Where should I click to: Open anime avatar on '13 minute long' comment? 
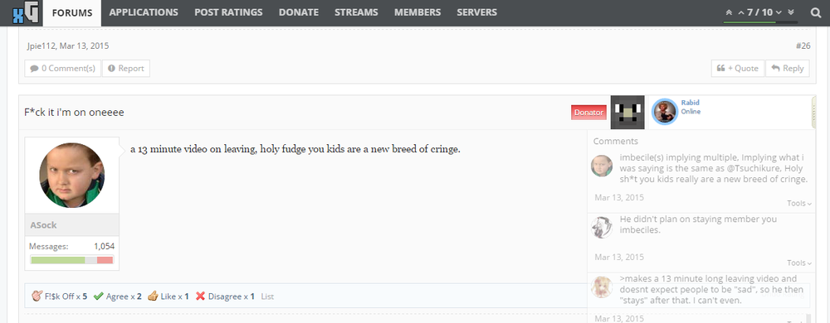(602, 287)
